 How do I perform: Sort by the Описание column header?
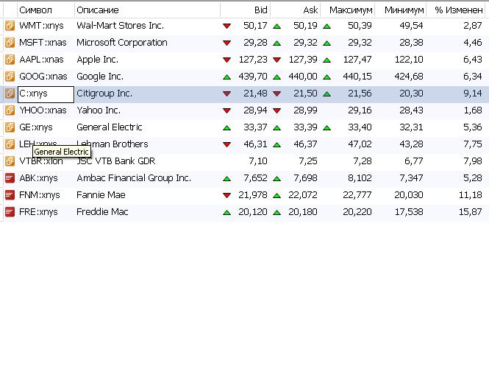click(x=148, y=10)
